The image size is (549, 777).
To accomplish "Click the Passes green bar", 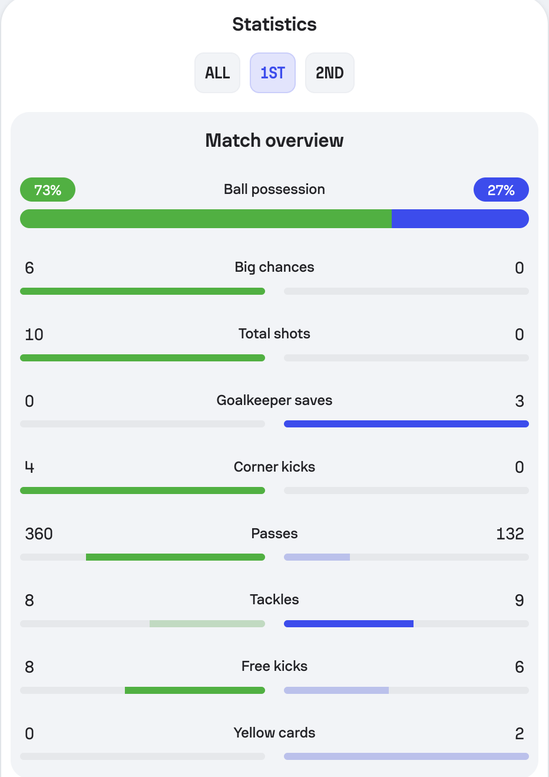I will point(176,557).
